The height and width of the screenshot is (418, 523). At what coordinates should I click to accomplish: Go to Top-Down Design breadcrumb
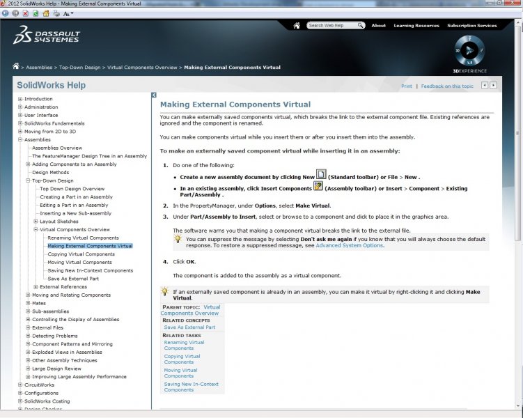pos(79,68)
